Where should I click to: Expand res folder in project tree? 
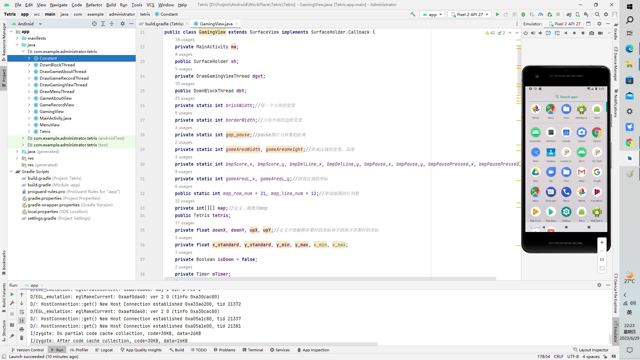[x=17, y=158]
